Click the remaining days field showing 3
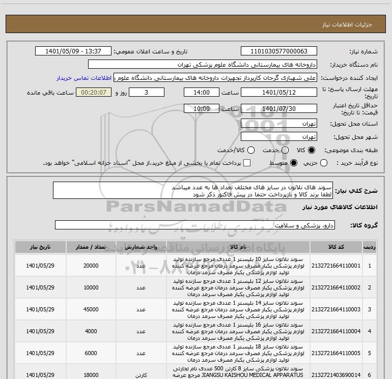 pyautogui.click(x=146, y=92)
